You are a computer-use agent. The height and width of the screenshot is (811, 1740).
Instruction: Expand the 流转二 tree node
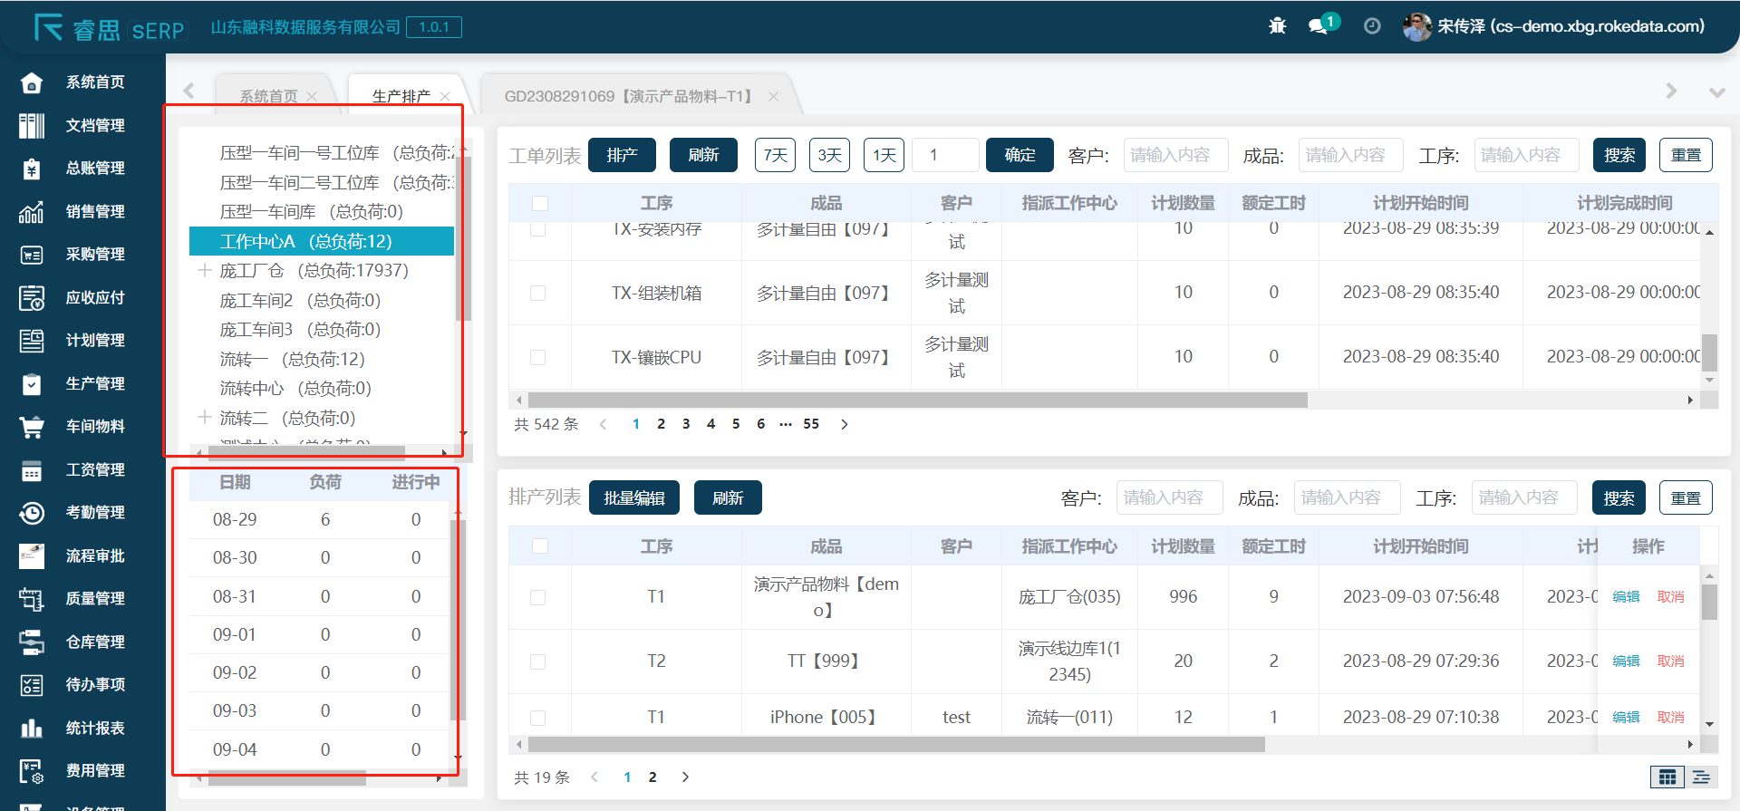click(x=205, y=418)
